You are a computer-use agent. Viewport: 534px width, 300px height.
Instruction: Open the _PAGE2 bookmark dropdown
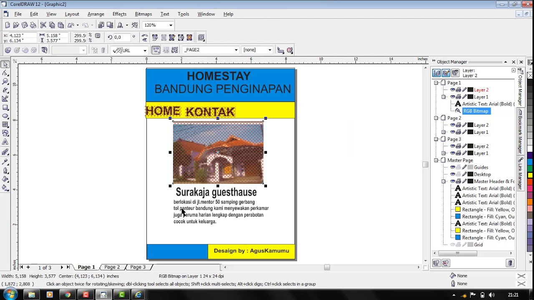(236, 50)
